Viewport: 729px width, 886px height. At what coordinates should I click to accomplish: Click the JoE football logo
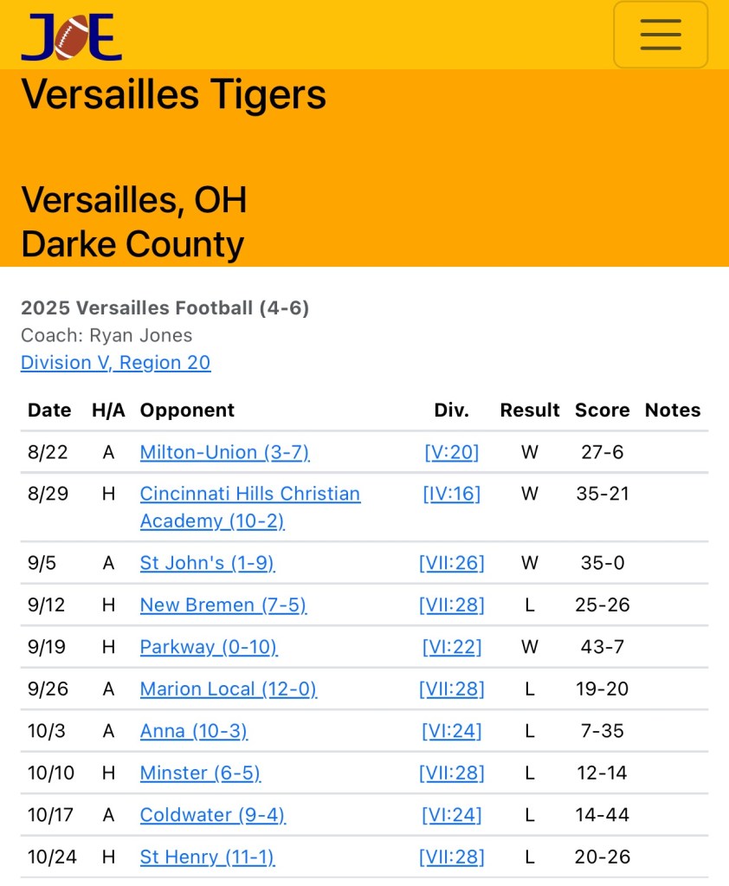click(x=71, y=37)
